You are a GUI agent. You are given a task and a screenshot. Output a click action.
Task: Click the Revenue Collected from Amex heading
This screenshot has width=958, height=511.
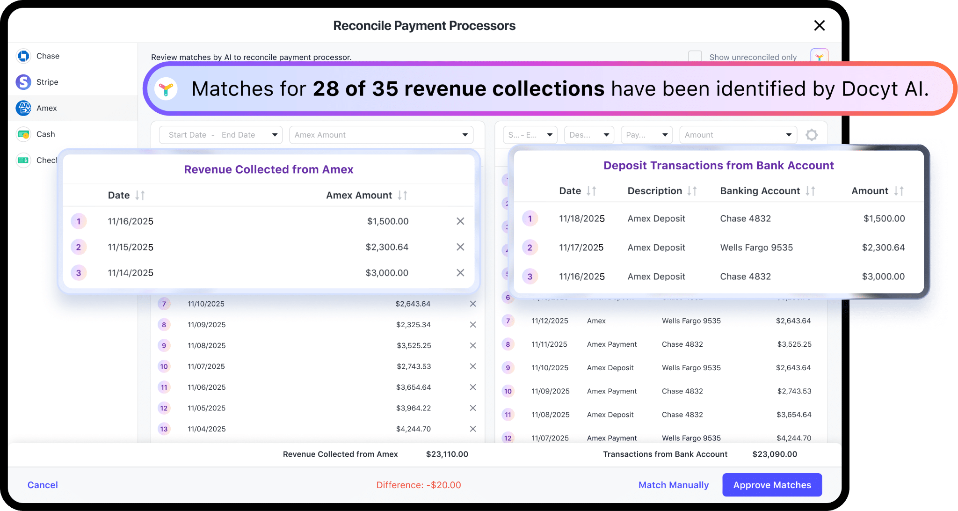point(269,169)
